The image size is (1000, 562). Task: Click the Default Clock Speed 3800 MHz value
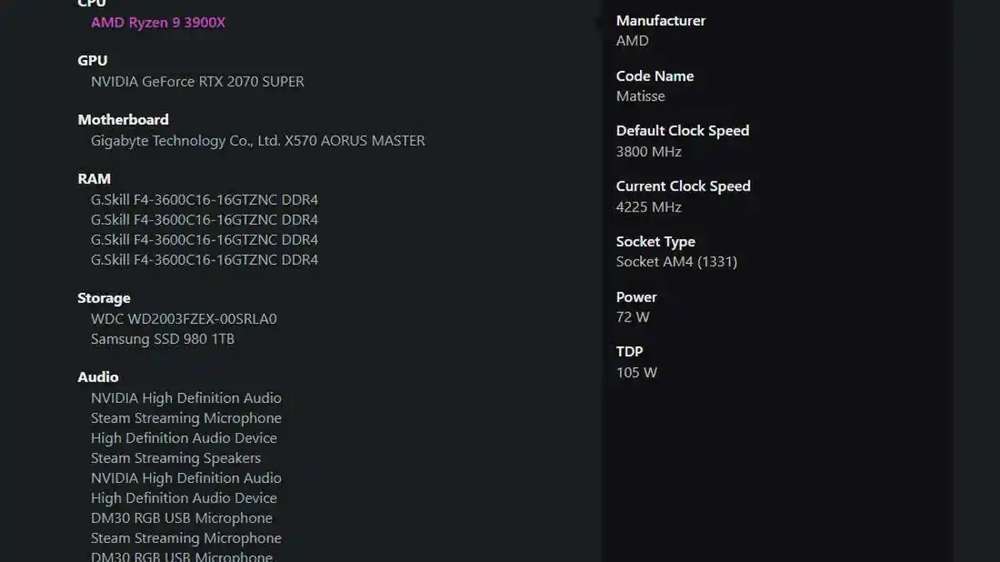point(648,152)
